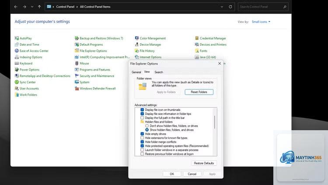Open Sync Center icon
The width and height of the screenshot is (328, 185).
tap(17, 82)
